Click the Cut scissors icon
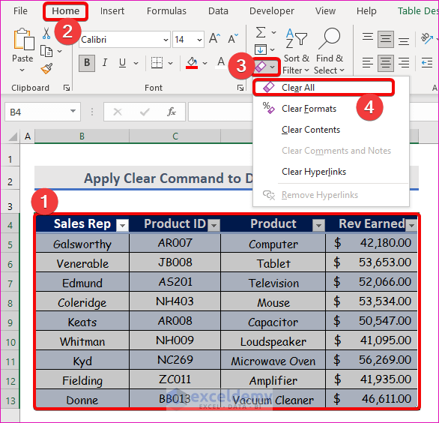Viewport: 439px width, 423px height. pyautogui.click(x=46, y=33)
